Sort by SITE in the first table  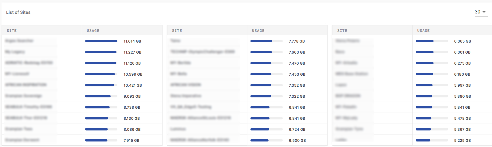[12, 31]
